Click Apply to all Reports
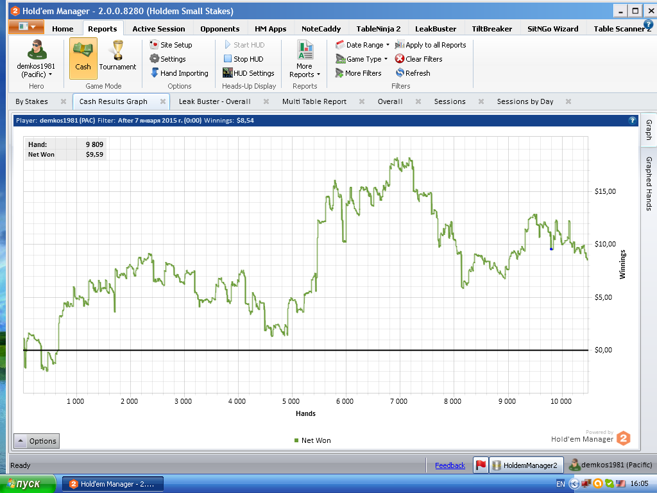The height and width of the screenshot is (493, 657). 431,45
